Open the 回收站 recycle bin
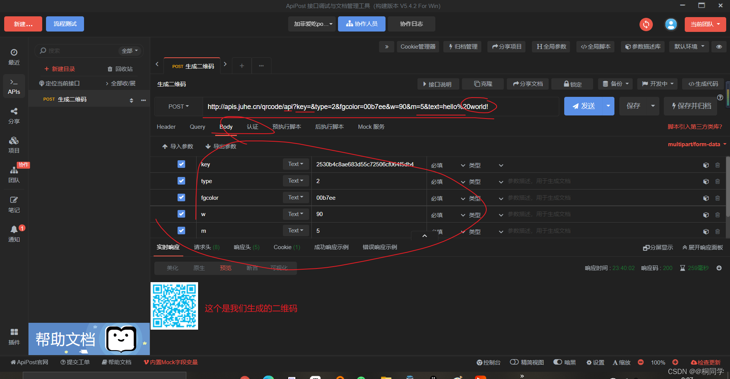Screen dimensions: 730x379 [x=120, y=69]
